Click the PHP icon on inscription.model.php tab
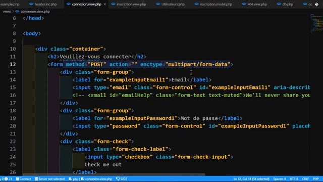 pos(196,4)
